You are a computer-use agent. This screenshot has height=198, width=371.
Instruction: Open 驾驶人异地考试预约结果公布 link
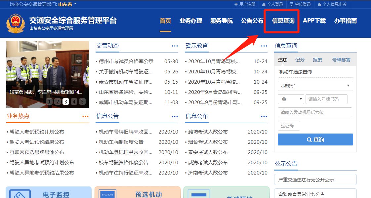42,173
